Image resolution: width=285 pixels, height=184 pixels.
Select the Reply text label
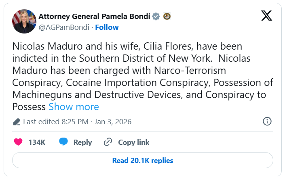coord(82,142)
